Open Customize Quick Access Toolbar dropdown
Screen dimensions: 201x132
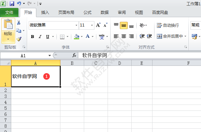pos(40,4)
